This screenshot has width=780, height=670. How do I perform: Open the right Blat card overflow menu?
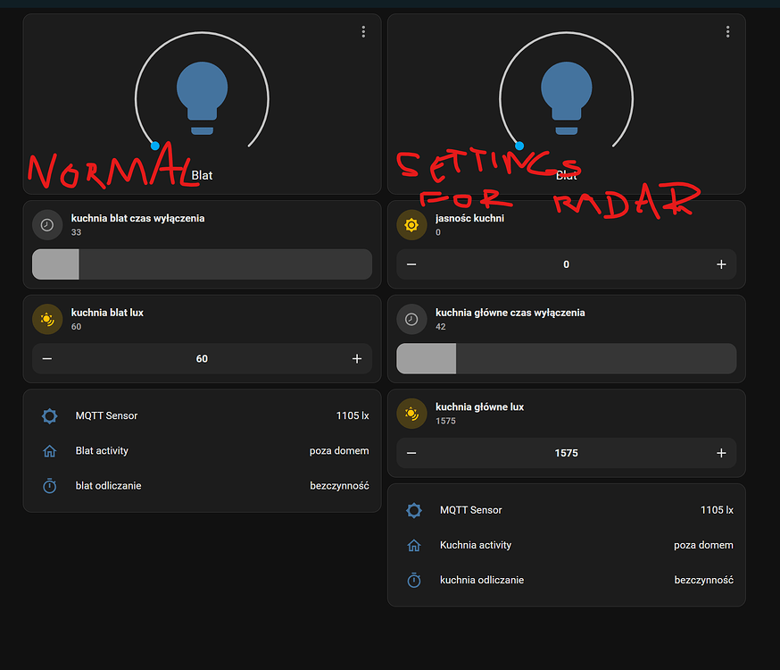[727, 31]
